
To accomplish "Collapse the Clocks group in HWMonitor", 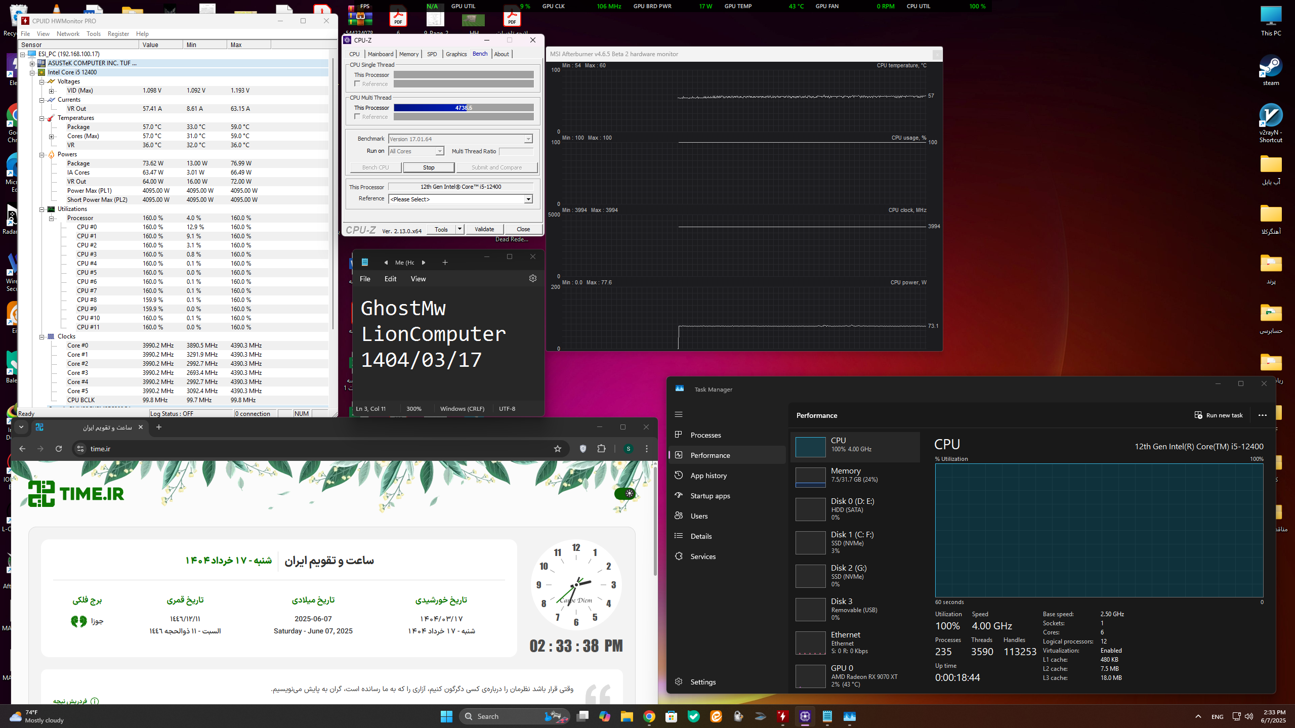I will [x=42, y=336].
